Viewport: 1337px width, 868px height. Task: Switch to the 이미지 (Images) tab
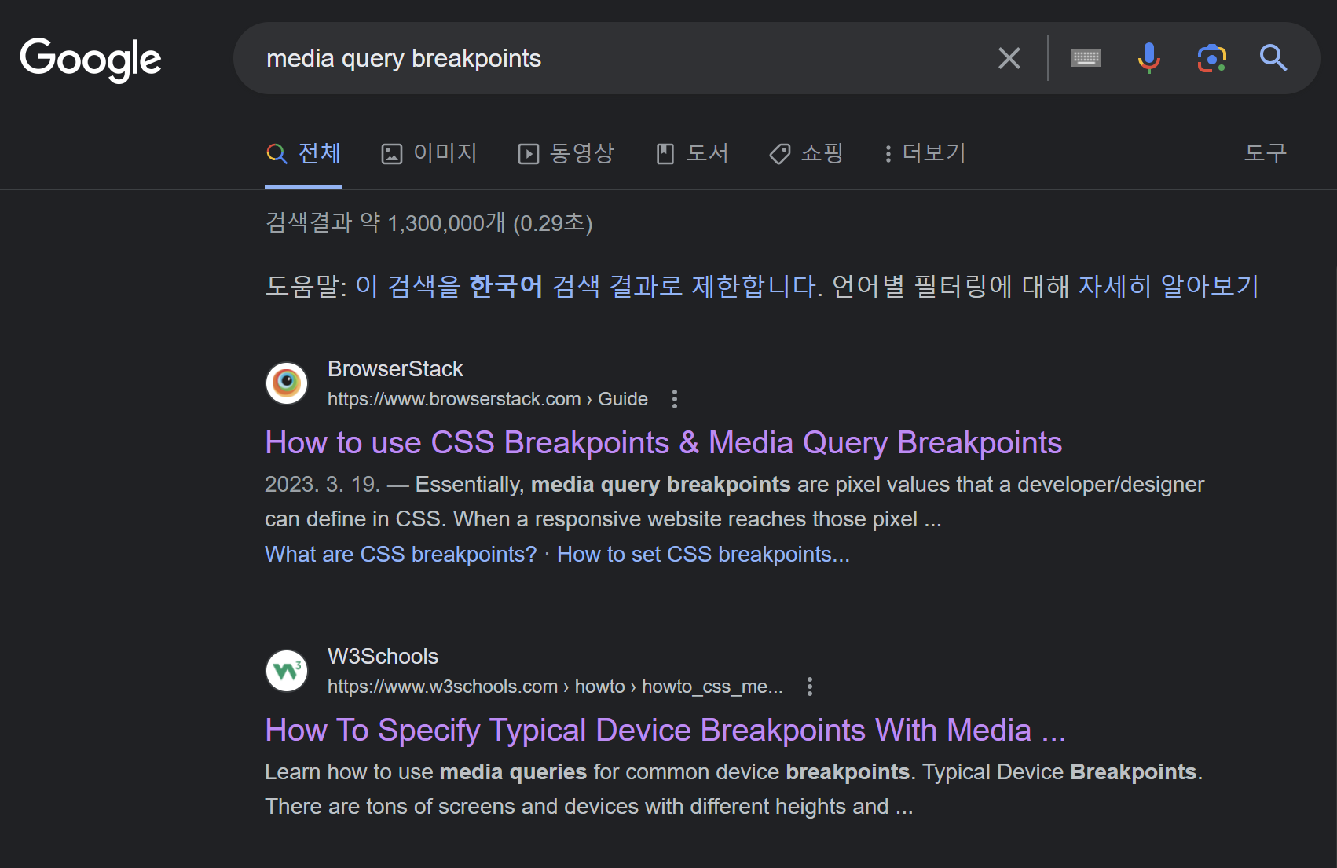[x=429, y=153]
